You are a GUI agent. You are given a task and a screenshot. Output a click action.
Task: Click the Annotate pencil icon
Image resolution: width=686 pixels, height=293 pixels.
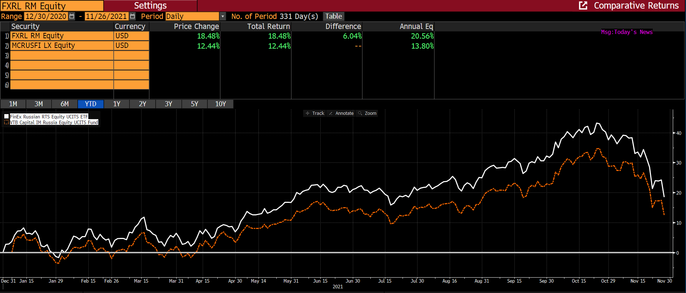point(331,113)
